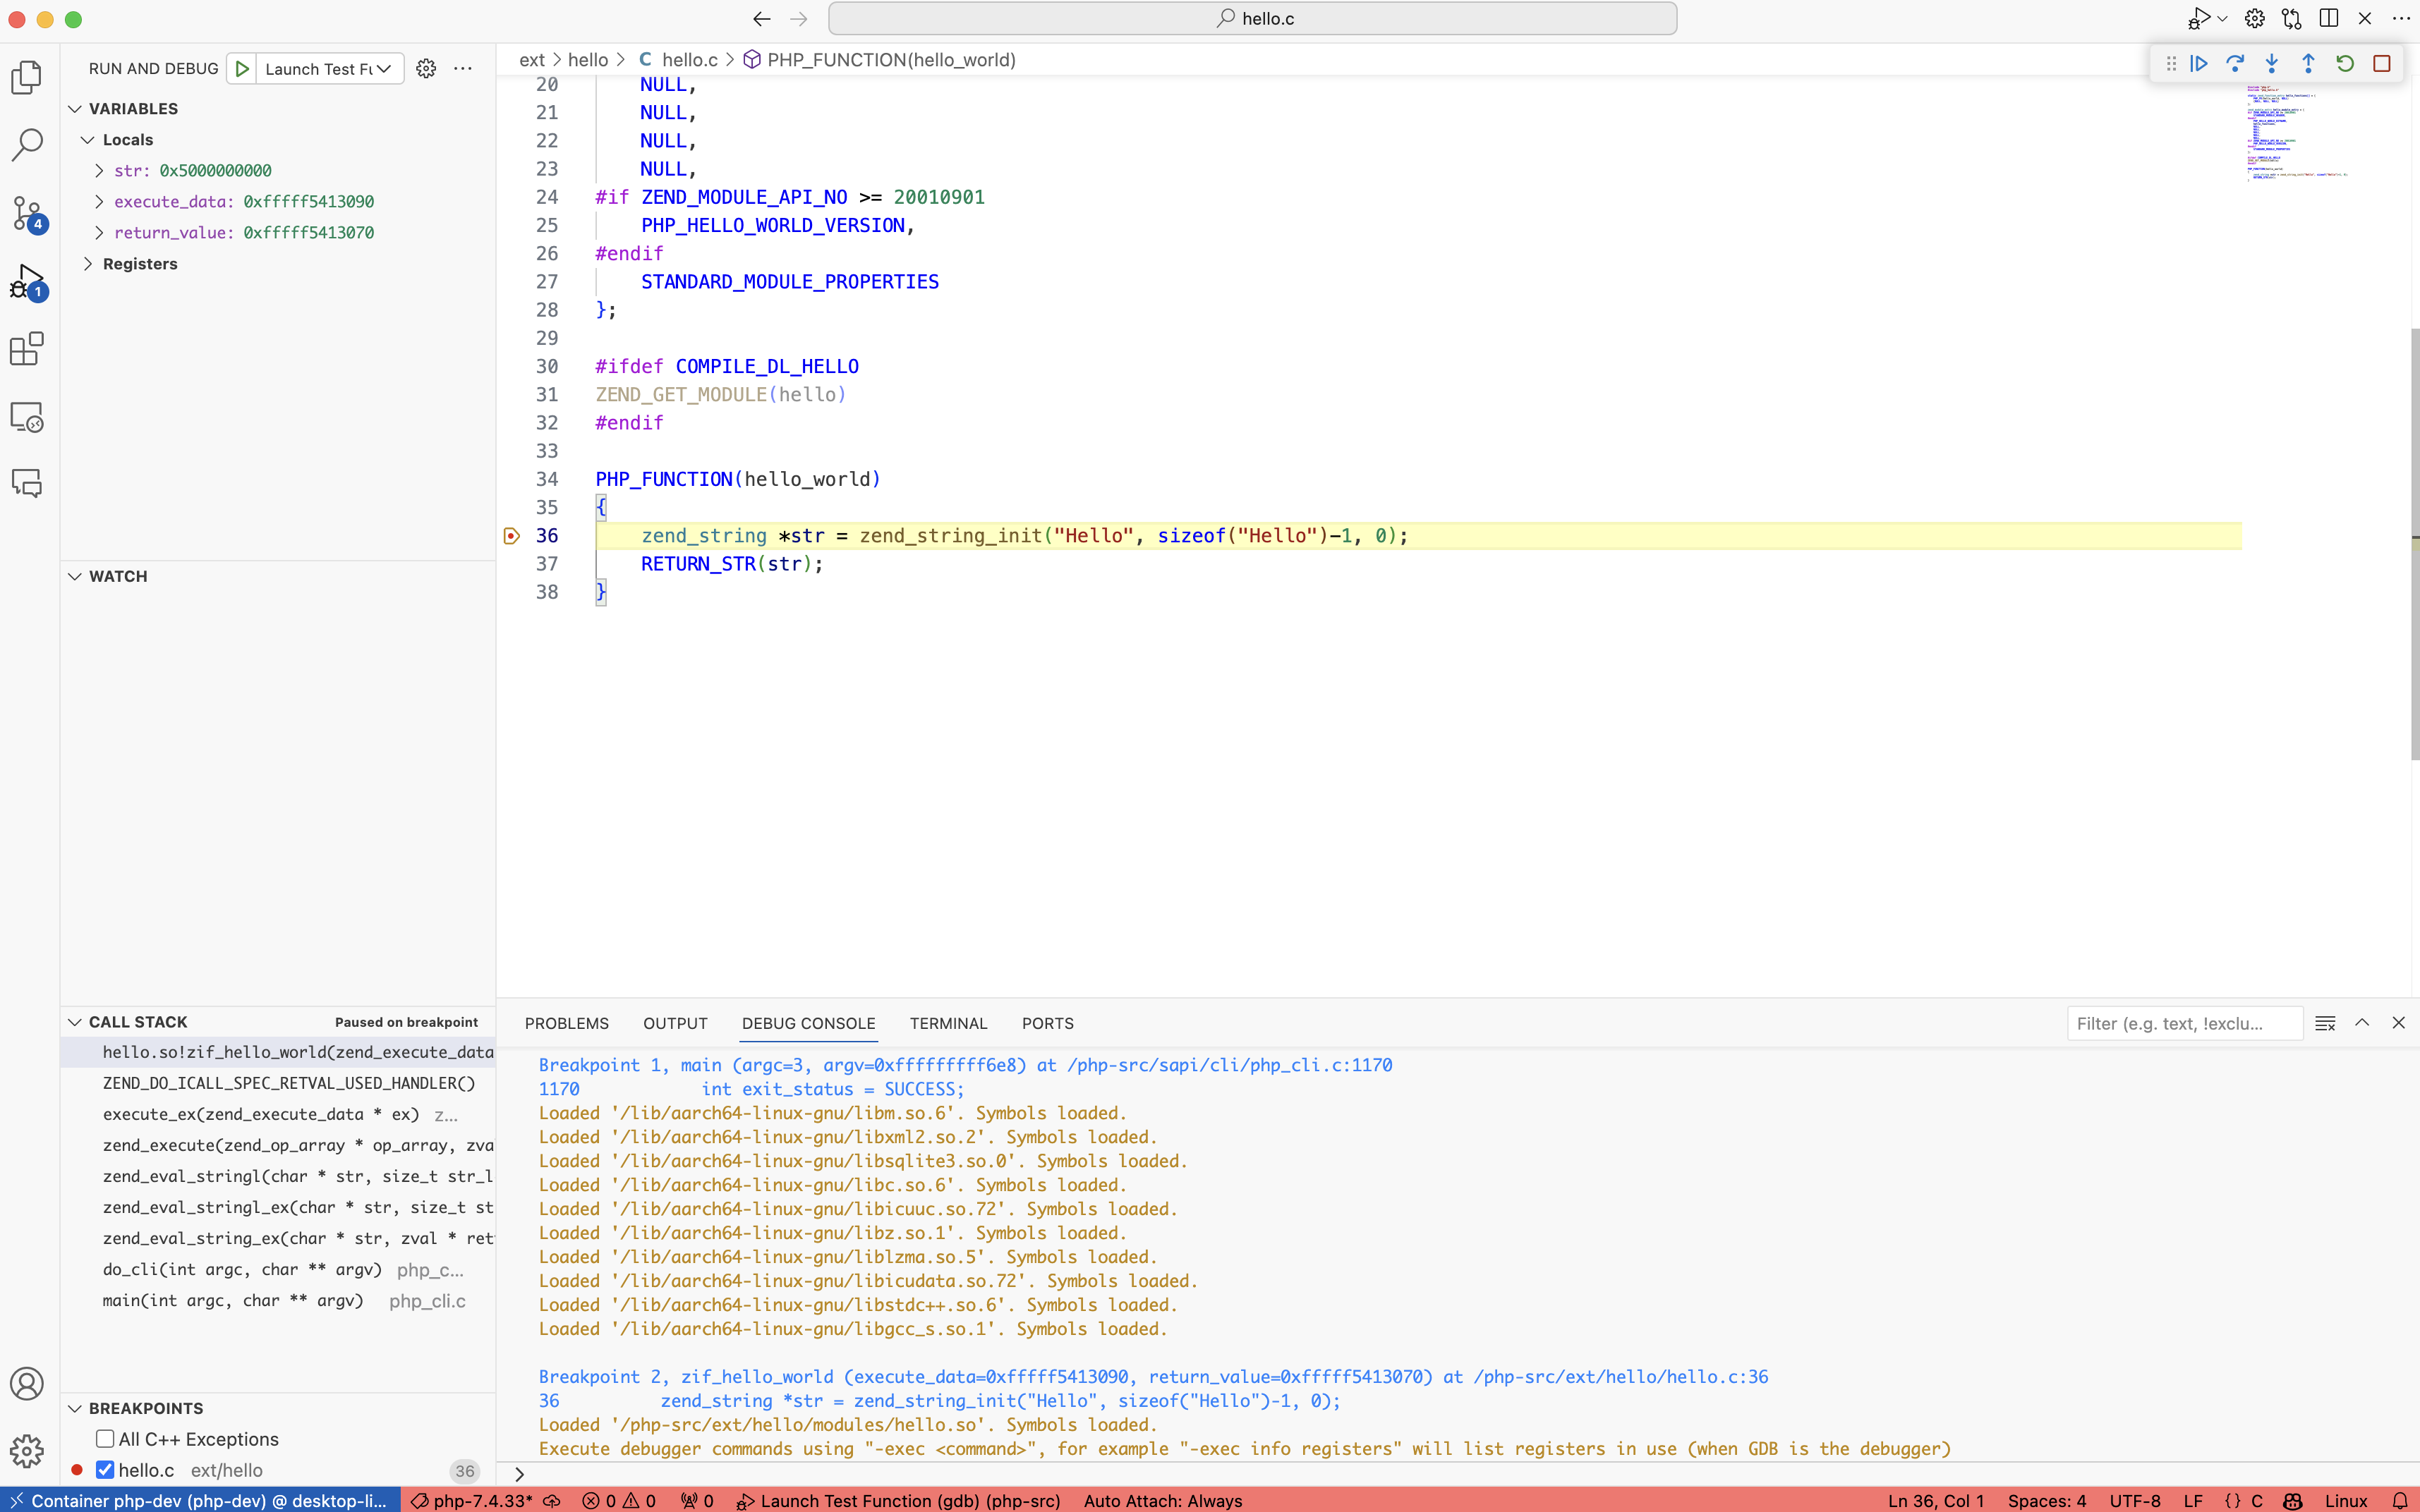The width and height of the screenshot is (2420, 1512).
Task: Open the Launch Test Function configuration dropdown
Action: click(x=329, y=68)
